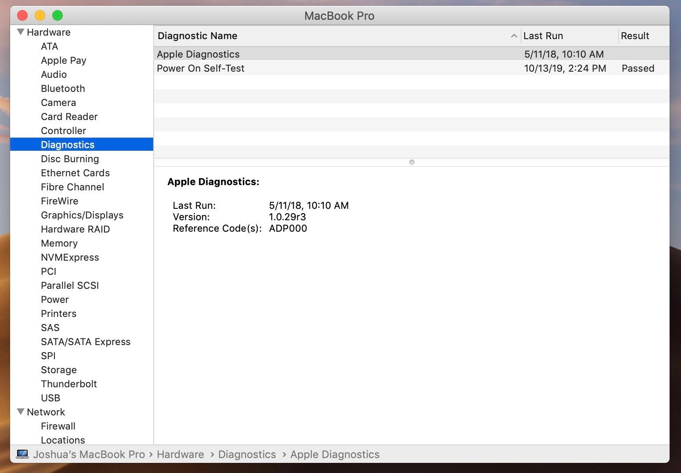
Task: Open the USB category
Action: tap(50, 398)
